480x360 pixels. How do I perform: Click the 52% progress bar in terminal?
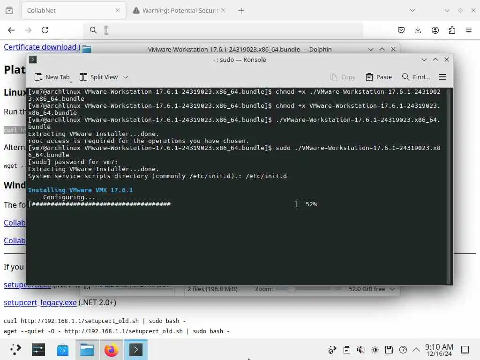point(172,204)
